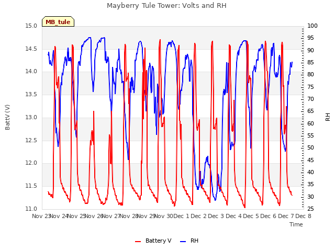Click the Dec 1 date label
The image size is (335, 251).
tap(181, 216)
